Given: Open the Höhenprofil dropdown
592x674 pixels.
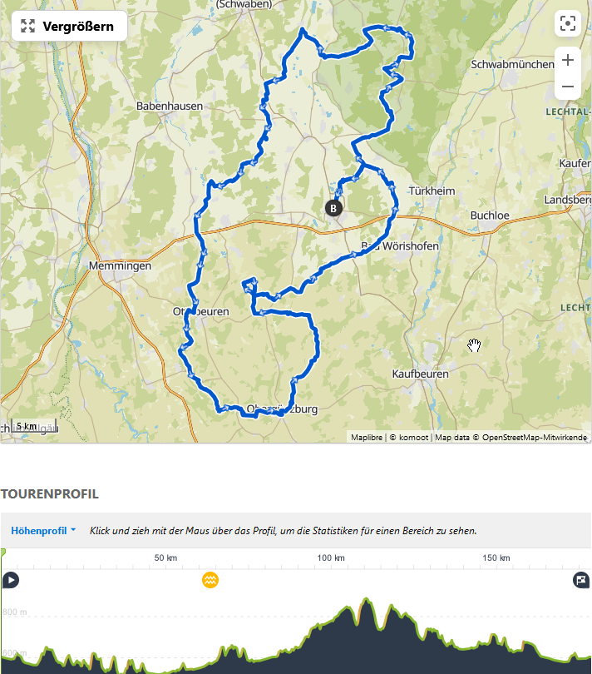Looking at the screenshot, I should click(x=43, y=531).
